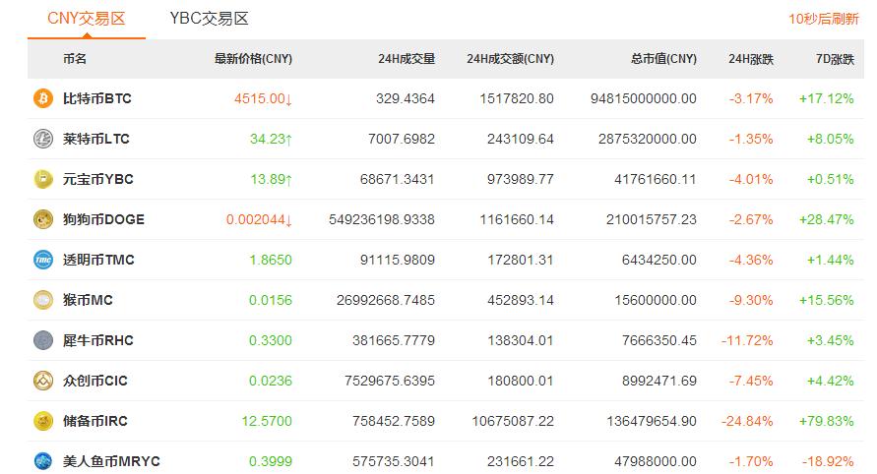Click MRYC 7D change -18.92%
This screenshot has width=877, height=474.
(829, 461)
